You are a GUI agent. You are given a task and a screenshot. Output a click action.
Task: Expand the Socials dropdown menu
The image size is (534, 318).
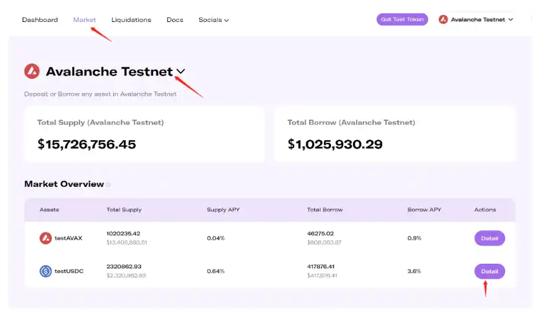tap(213, 20)
